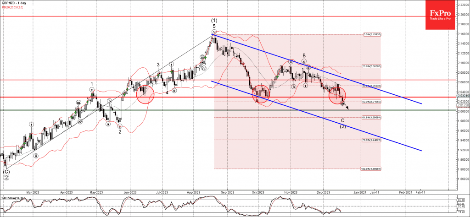
Task: Click the red circle near wave A
Action: coord(261,94)
